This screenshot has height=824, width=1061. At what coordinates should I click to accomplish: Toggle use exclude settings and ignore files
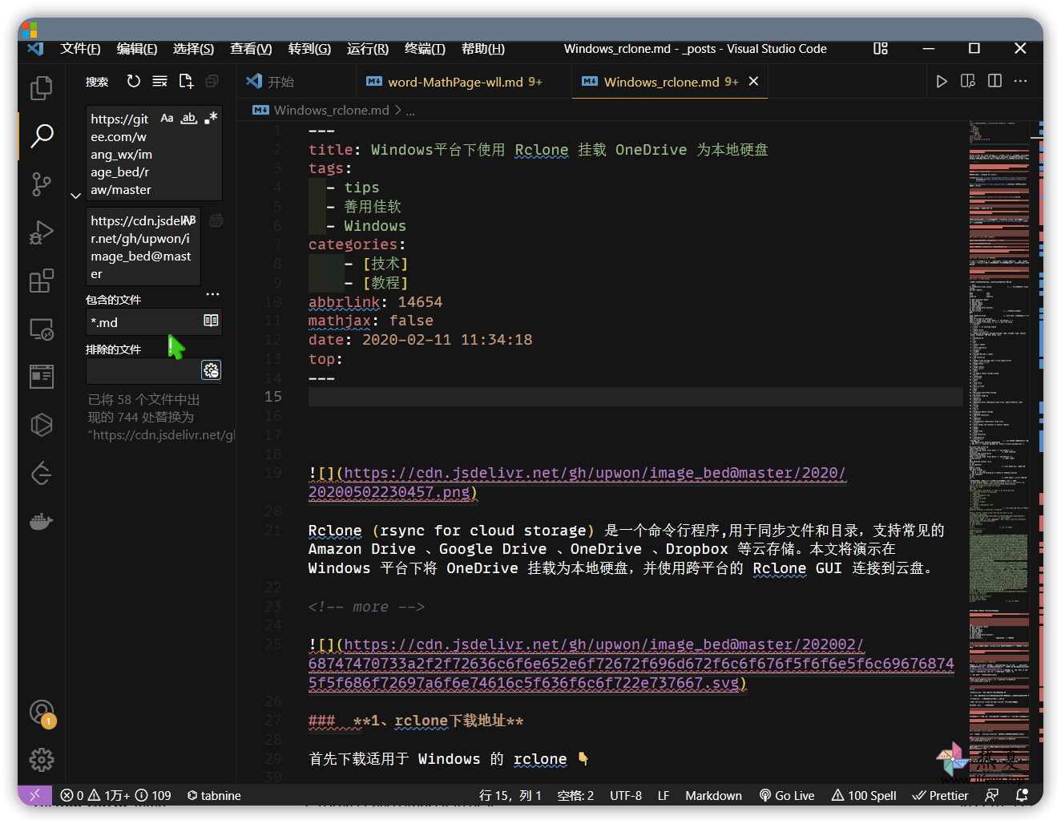[x=211, y=370]
